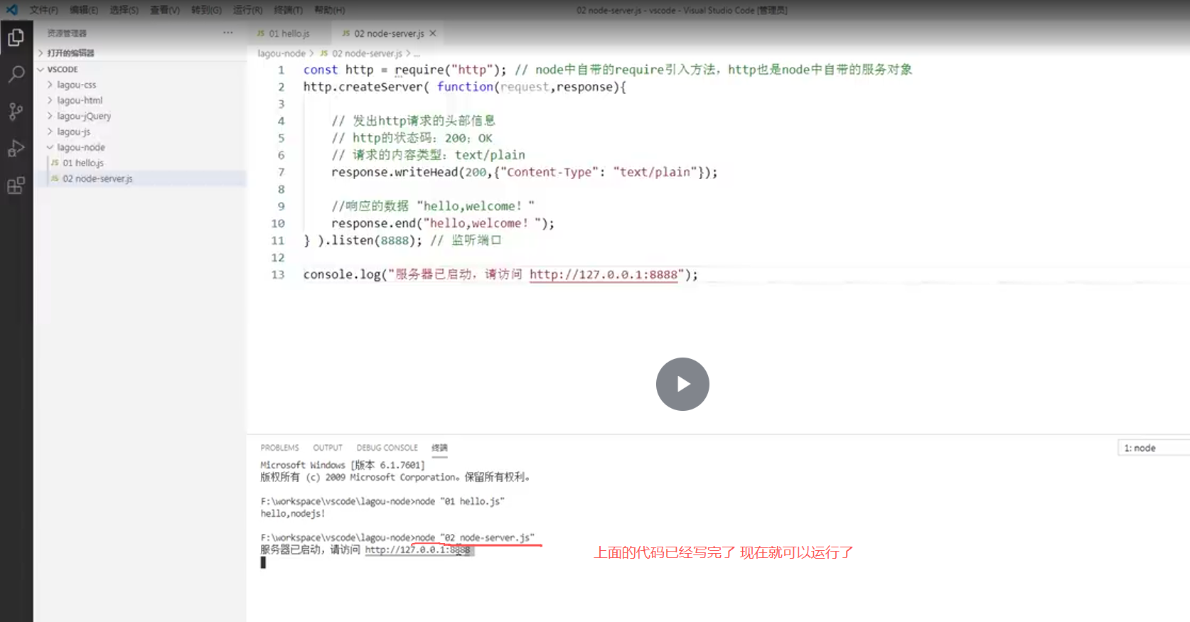Click the terminal cursor input line
1190x622 pixels.
click(x=263, y=562)
